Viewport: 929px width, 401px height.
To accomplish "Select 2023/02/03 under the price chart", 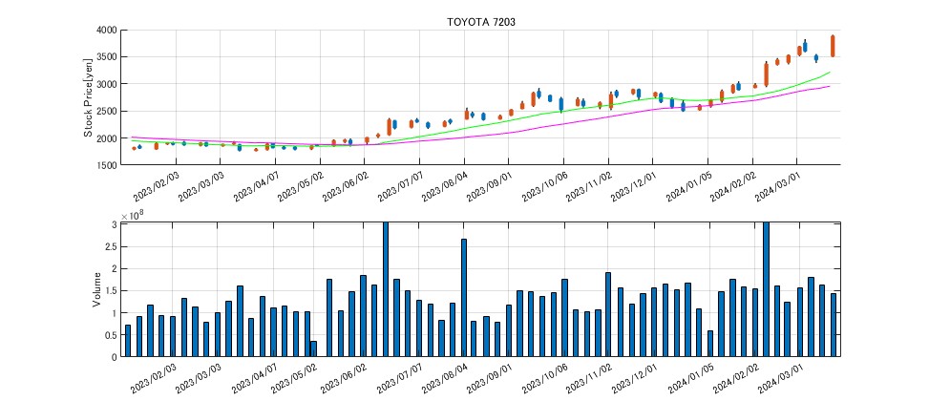I will (155, 186).
